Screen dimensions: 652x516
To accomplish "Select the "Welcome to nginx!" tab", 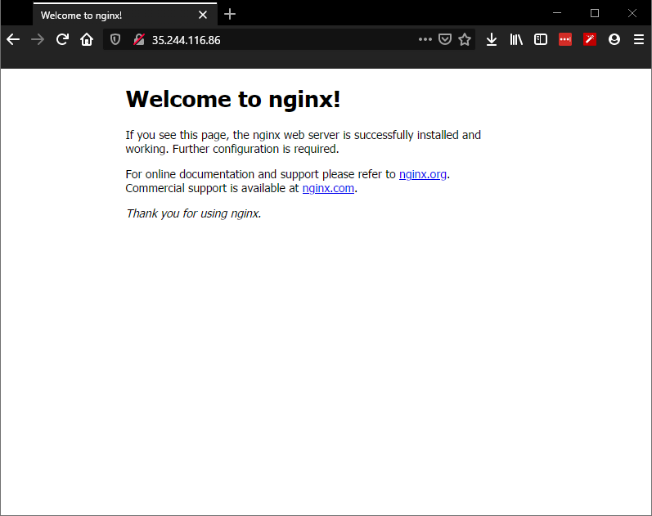I will [x=106, y=15].
